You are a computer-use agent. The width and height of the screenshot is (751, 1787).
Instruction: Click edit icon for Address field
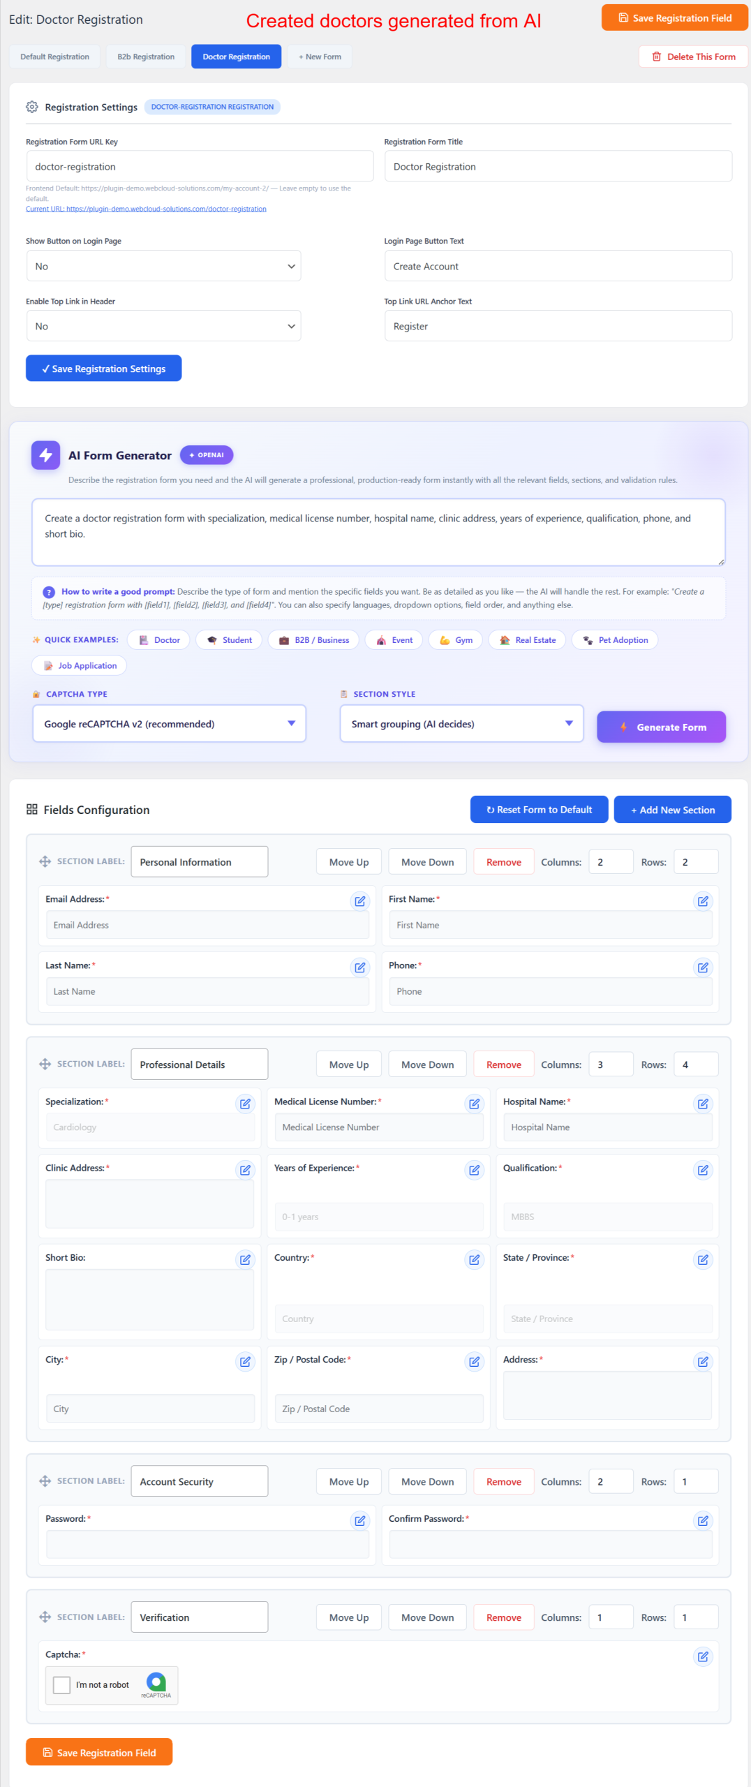click(x=703, y=1362)
